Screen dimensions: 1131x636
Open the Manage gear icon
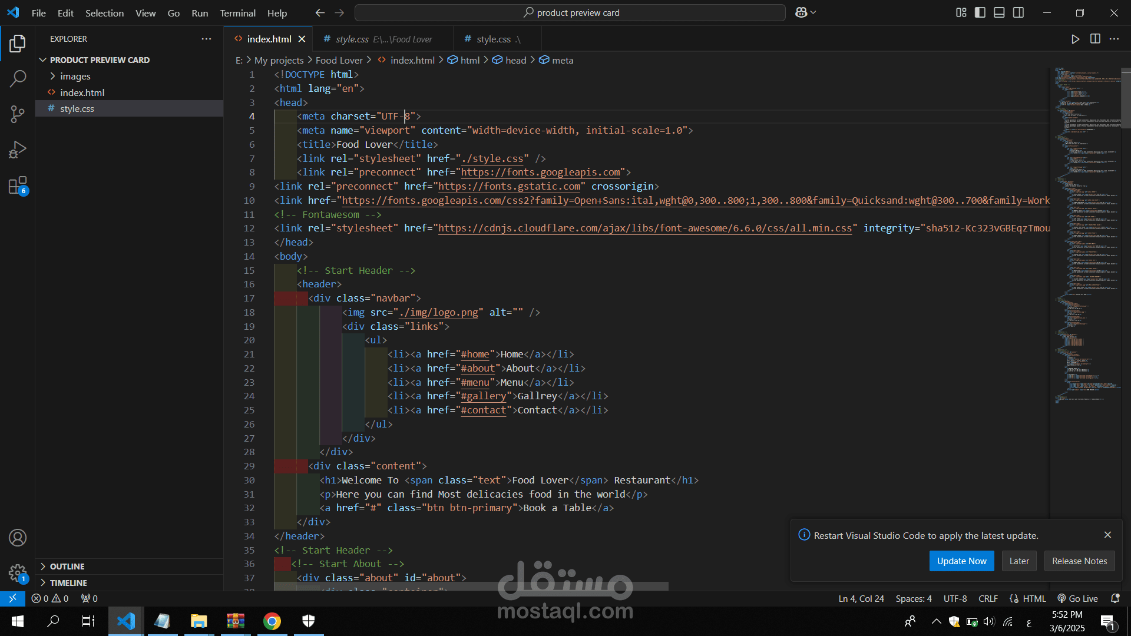[18, 572]
